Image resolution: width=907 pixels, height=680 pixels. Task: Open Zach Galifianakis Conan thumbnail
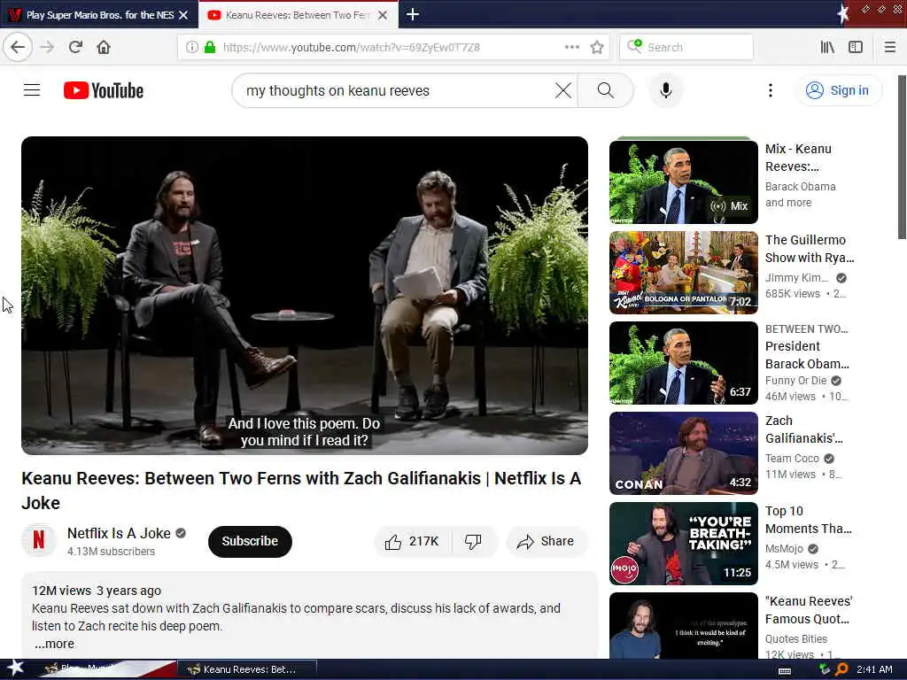coord(683,453)
